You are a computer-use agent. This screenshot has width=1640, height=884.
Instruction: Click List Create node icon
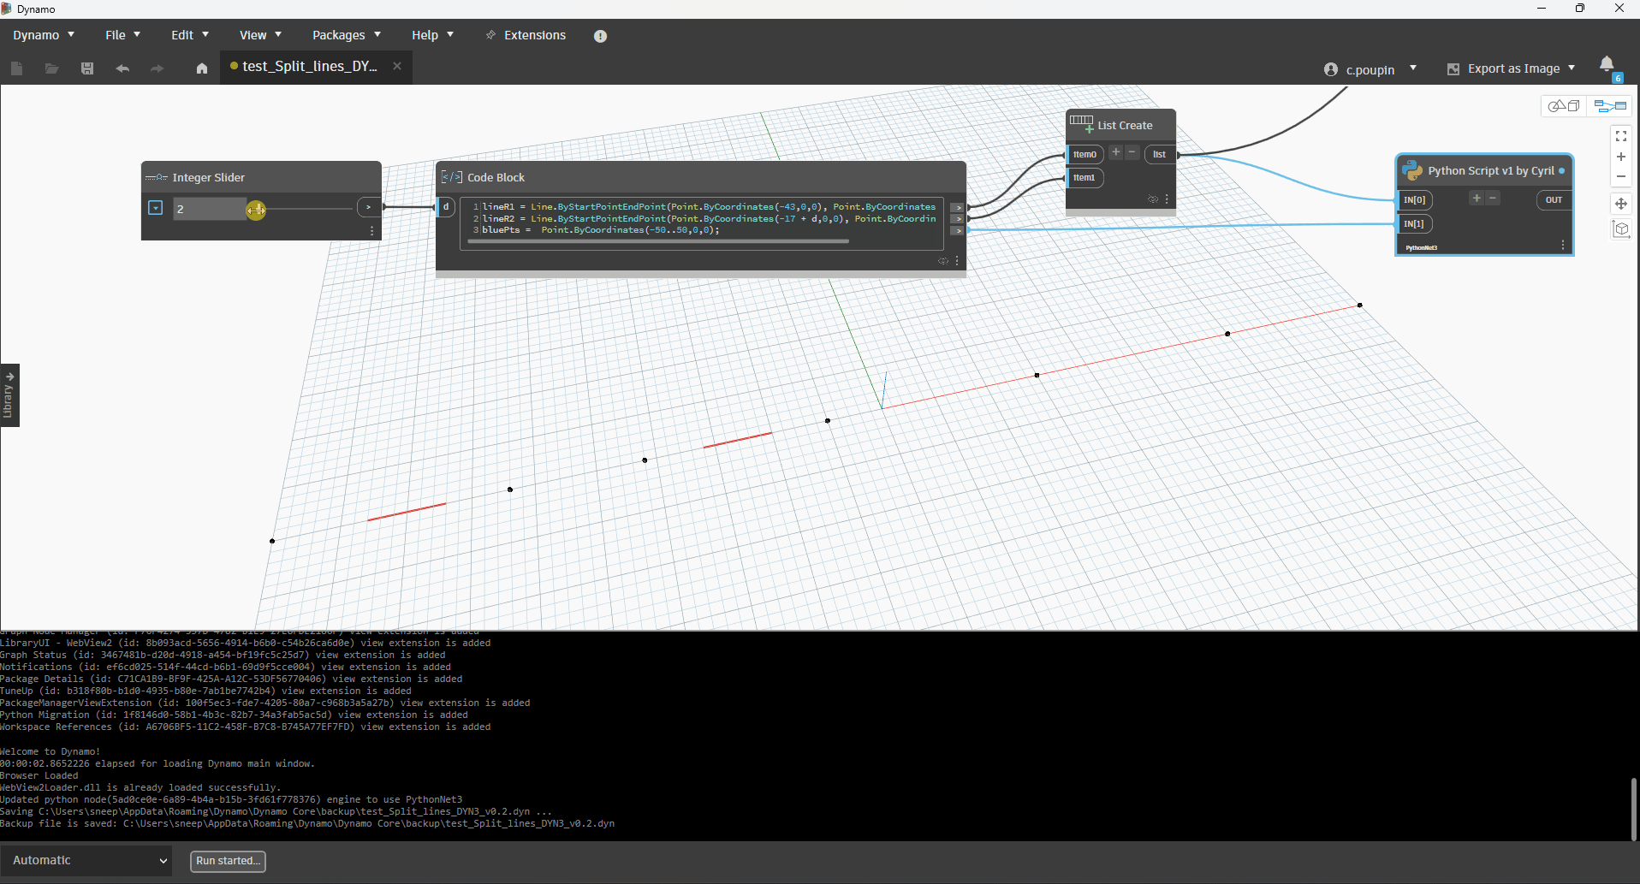tap(1082, 124)
